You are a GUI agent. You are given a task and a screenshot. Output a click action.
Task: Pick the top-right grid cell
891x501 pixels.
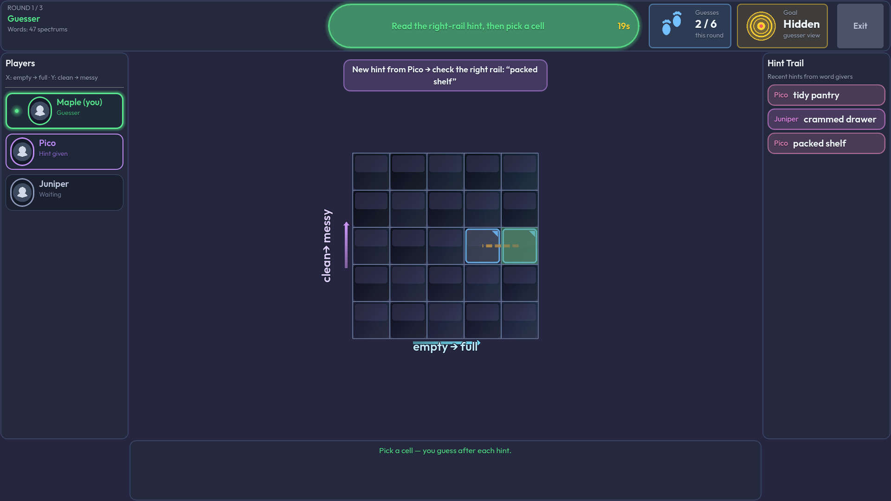pyautogui.click(x=520, y=172)
